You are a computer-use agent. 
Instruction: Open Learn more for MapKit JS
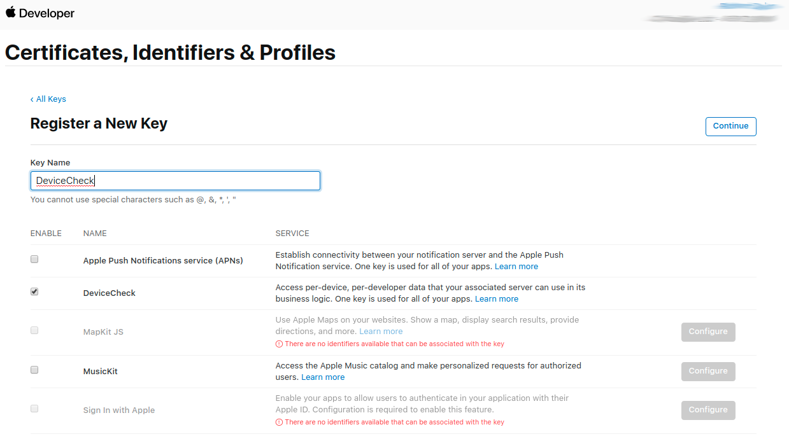[x=380, y=331]
